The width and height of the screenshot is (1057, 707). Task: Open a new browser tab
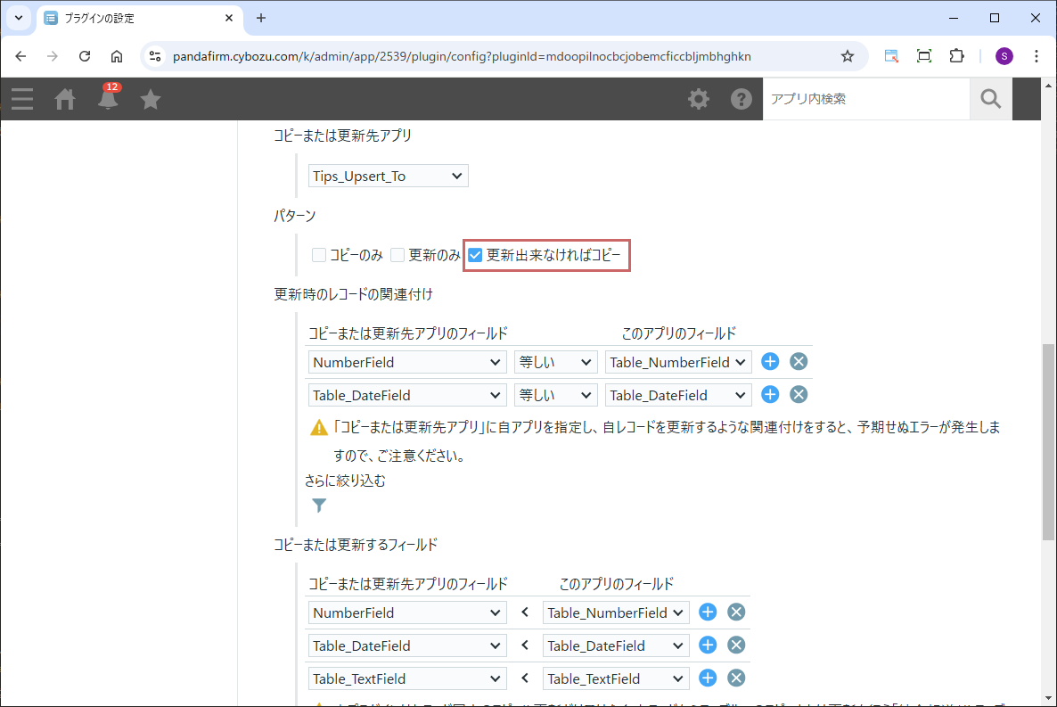[261, 18]
